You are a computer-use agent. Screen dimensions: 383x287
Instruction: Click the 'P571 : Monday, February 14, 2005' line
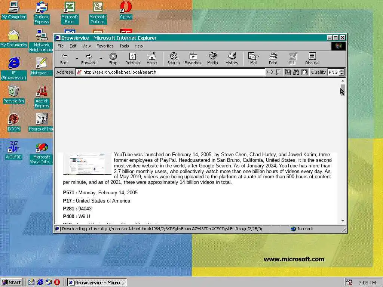click(x=100, y=193)
